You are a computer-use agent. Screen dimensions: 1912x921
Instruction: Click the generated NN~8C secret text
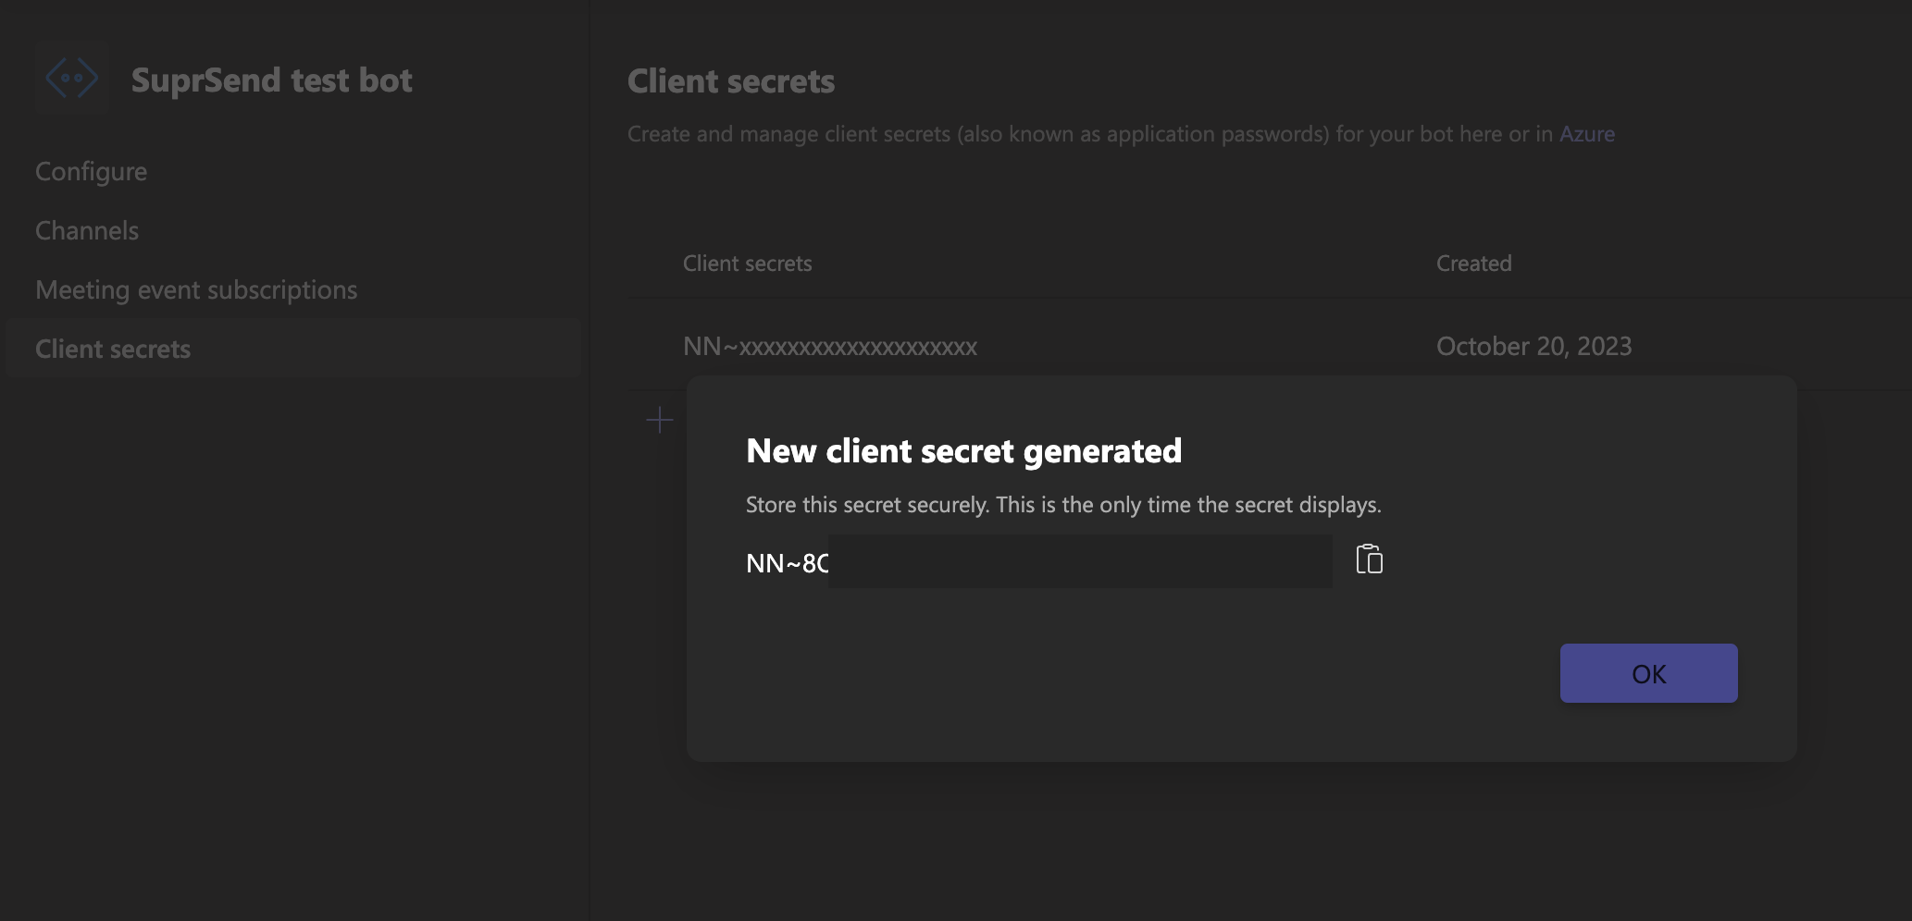coord(787,562)
